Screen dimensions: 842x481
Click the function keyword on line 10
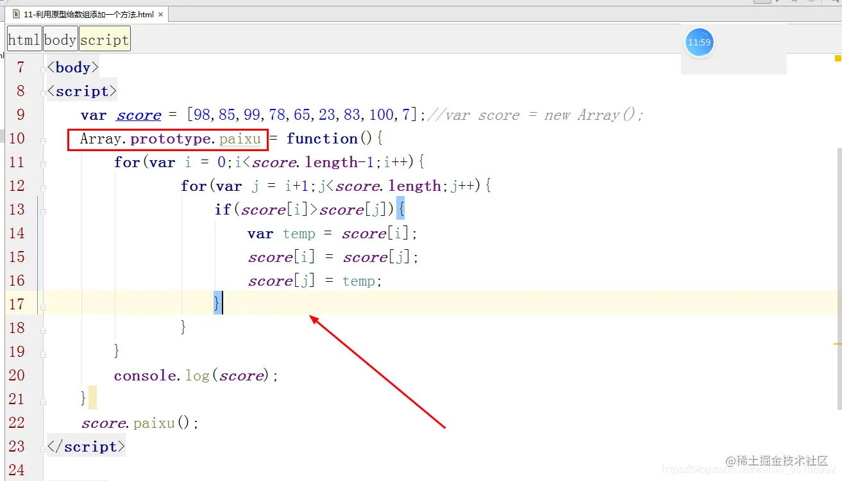point(322,139)
